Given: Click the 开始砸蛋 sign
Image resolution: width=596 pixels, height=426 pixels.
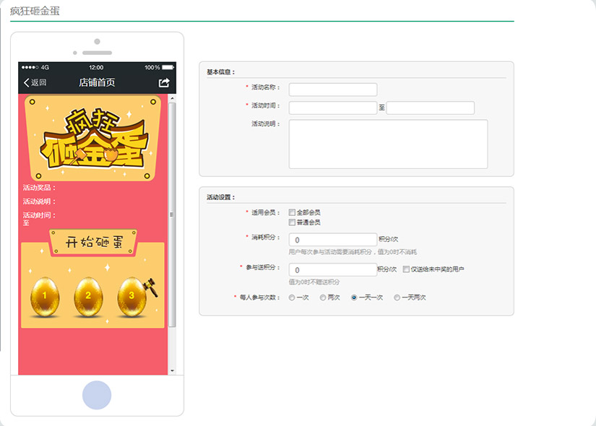Looking at the screenshot, I should (93, 243).
